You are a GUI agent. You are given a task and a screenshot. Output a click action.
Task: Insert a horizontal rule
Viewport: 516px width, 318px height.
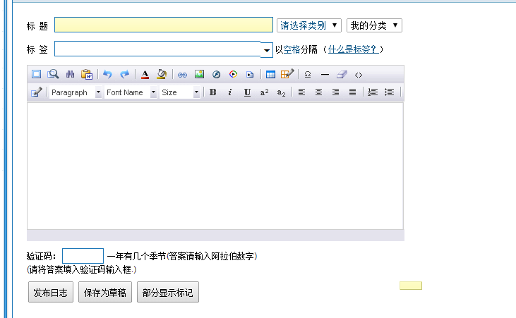point(325,75)
